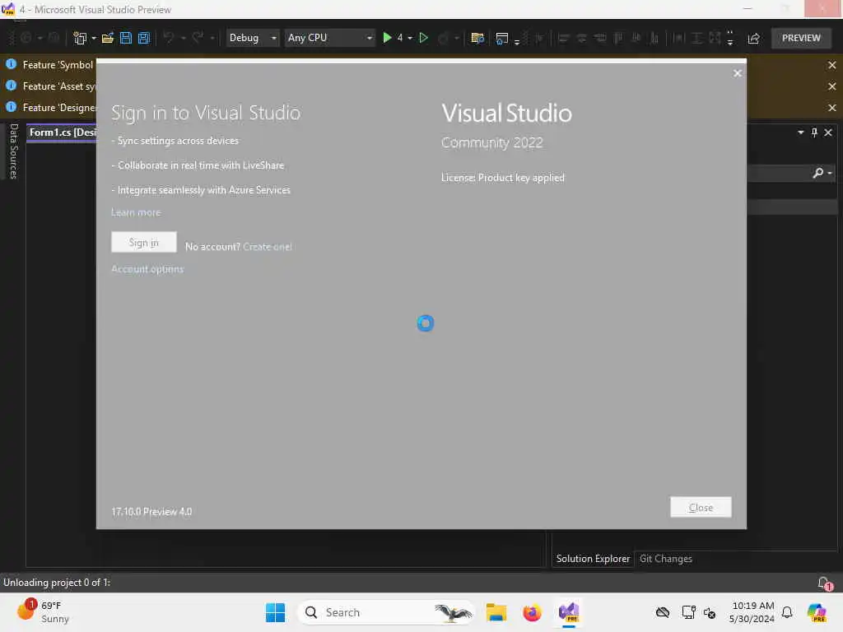Click the taskbar Search box
Image resolution: width=843 pixels, height=632 pixels.
[386, 612]
